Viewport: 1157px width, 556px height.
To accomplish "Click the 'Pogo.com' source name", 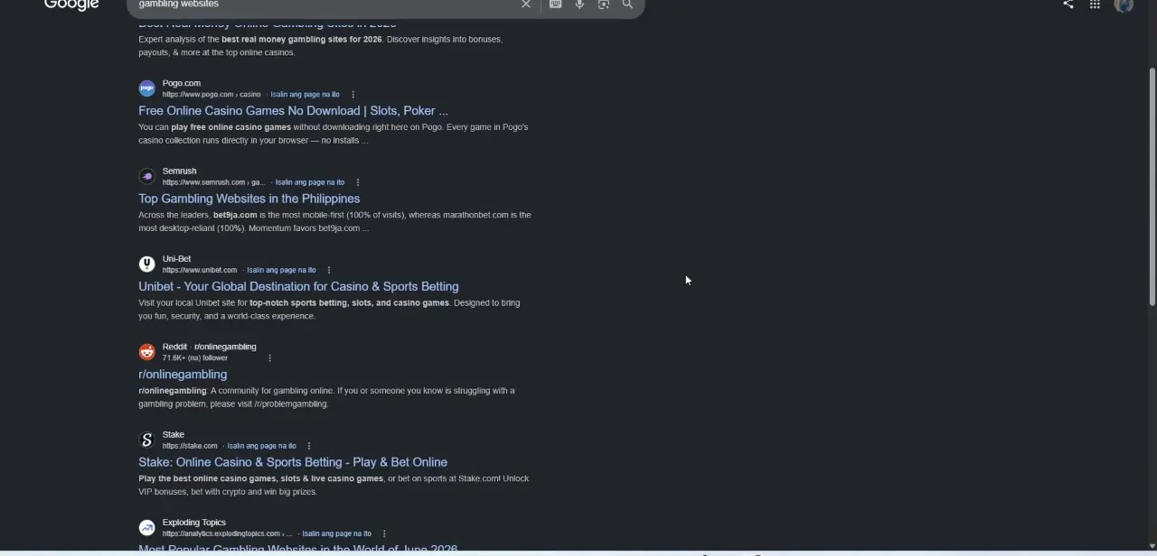I will (x=182, y=83).
